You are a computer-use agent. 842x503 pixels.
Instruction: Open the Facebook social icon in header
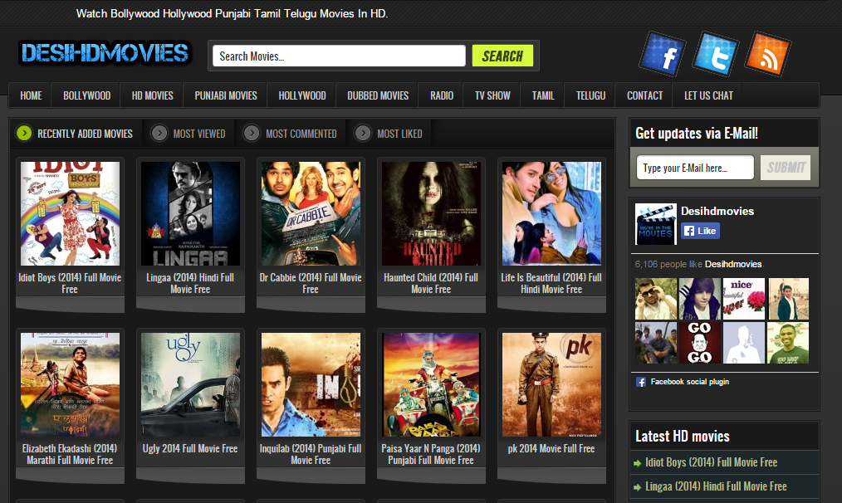point(662,54)
